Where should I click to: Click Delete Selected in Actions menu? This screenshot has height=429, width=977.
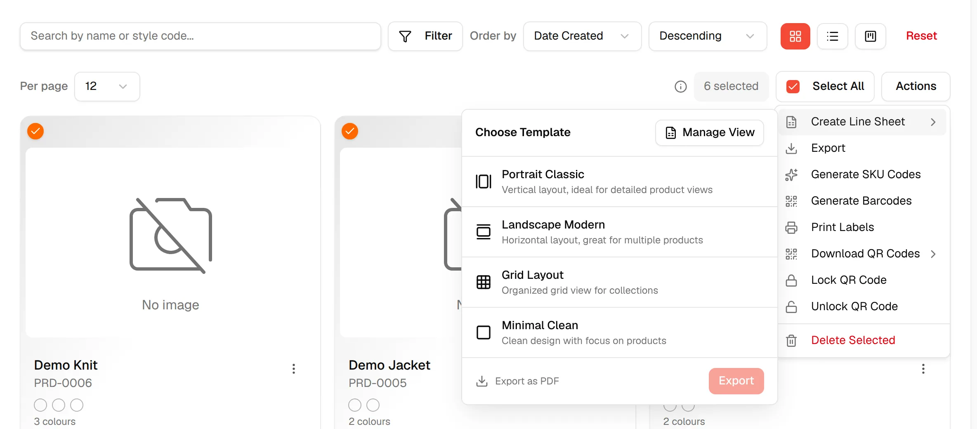click(x=863, y=340)
